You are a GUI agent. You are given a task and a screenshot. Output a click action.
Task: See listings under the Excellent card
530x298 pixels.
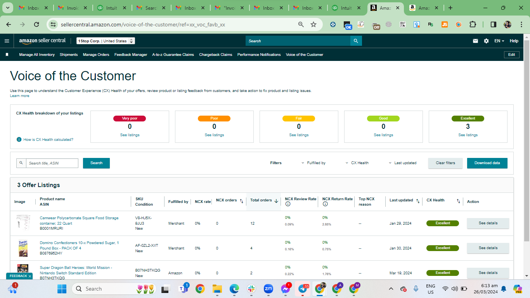468,135
